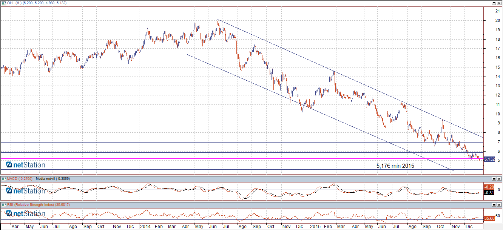Click the 2014 label on time axis
503x230 pixels.
pyautogui.click(x=145, y=227)
